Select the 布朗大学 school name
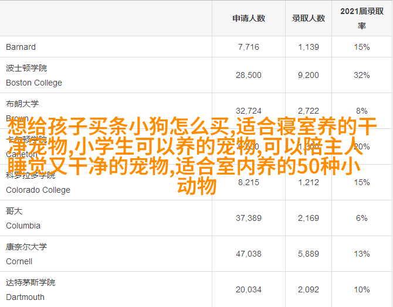Screen dimensions: 393x307 click(22, 104)
